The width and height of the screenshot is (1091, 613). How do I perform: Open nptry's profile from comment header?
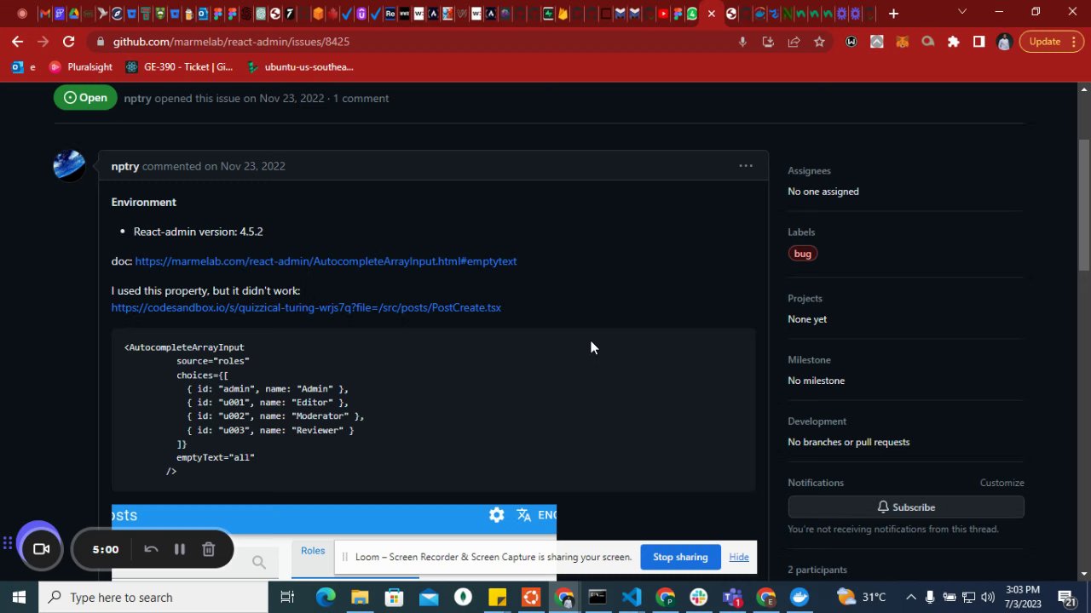[125, 166]
